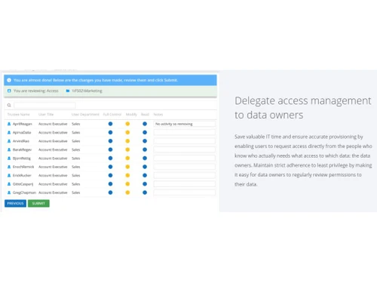Click 'Sales' in ArvindRao's row

tap(76, 141)
